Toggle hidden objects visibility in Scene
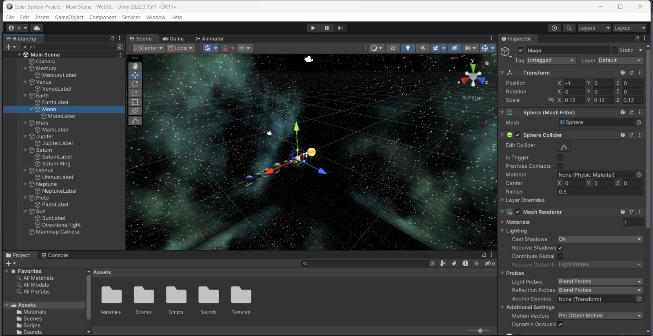The width and height of the screenshot is (653, 336). (455, 48)
